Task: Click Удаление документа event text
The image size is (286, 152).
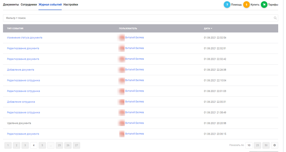Action: (x=19, y=123)
